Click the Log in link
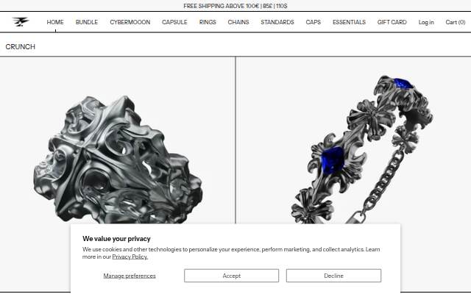 coord(426,22)
